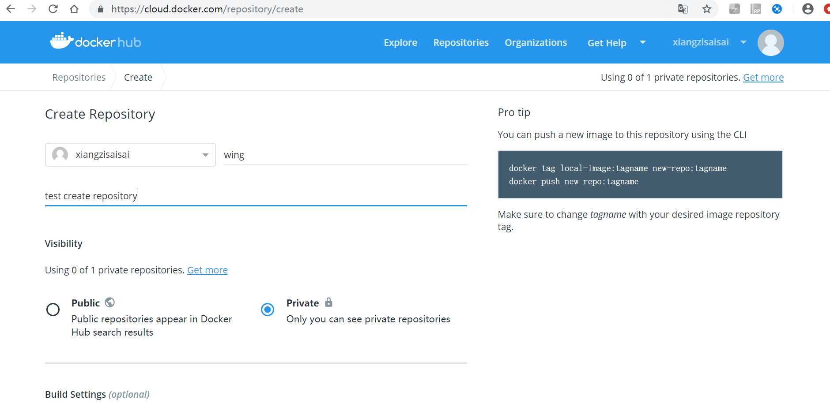Click the grey lightning extension icon

click(x=735, y=9)
